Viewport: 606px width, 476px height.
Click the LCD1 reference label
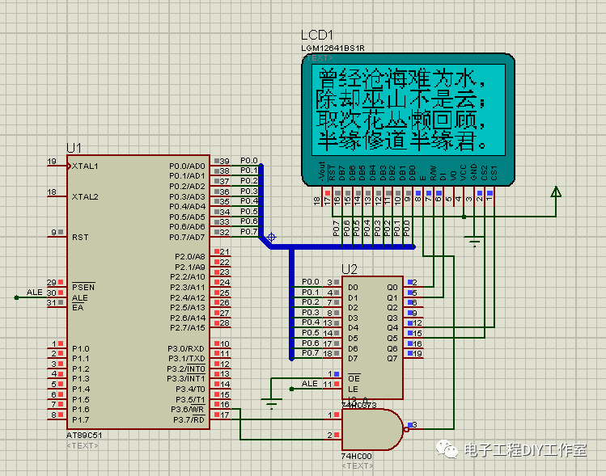coord(316,35)
